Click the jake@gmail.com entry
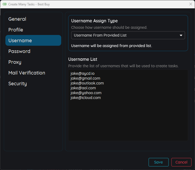195x170 pixels. point(85,78)
